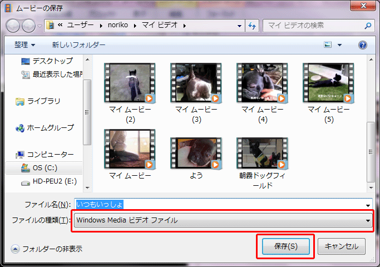Click the view mode icon in toolbar

pyautogui.click(x=328, y=44)
